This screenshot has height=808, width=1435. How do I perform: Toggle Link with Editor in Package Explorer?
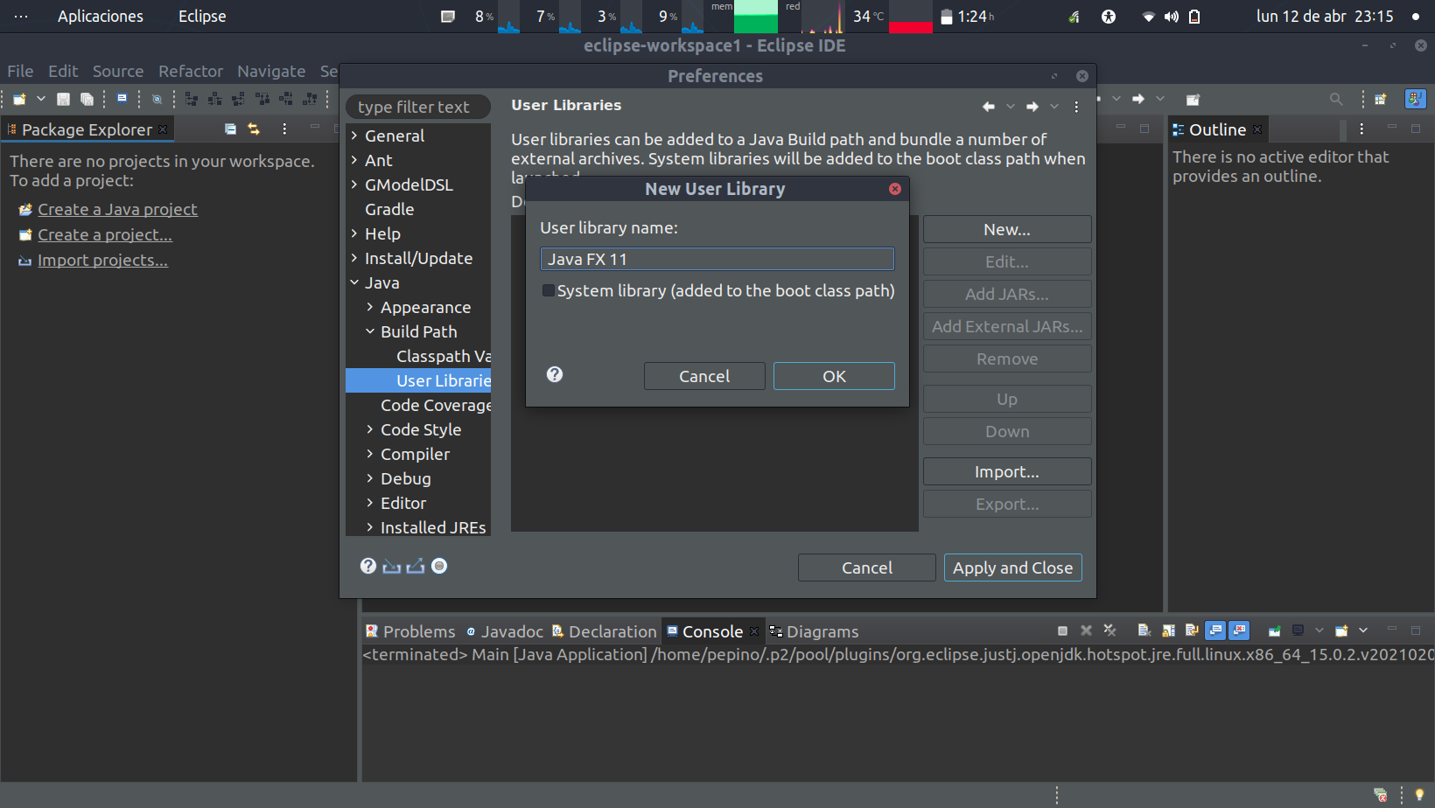(254, 129)
